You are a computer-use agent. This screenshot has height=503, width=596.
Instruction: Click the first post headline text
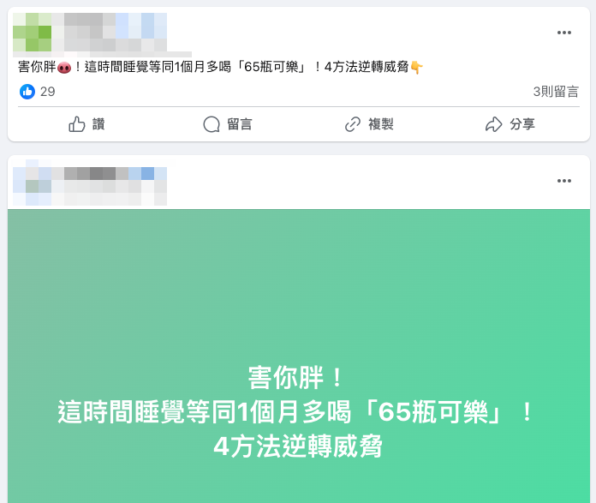[x=220, y=67]
